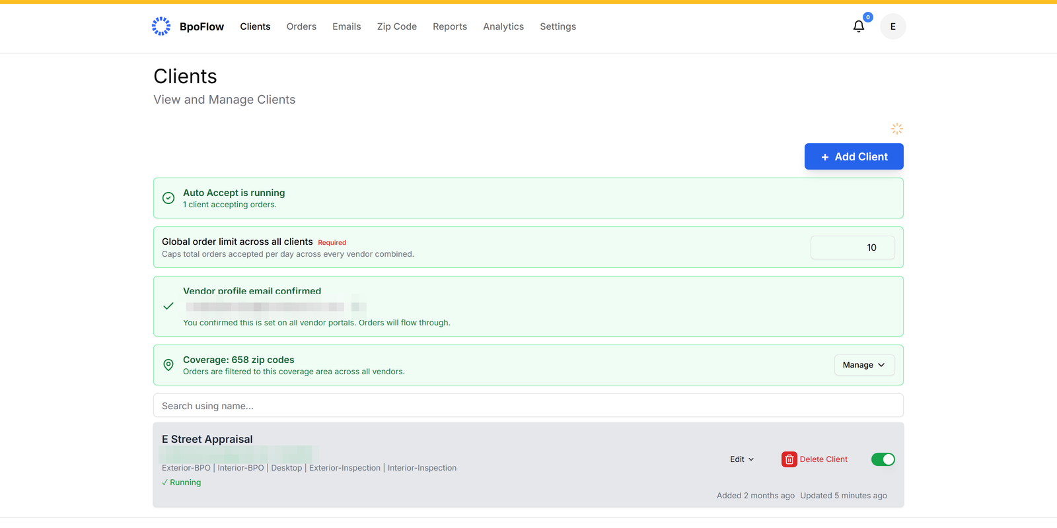The image size is (1057, 528).
Task: Focus the global order limit field
Action: (x=852, y=247)
